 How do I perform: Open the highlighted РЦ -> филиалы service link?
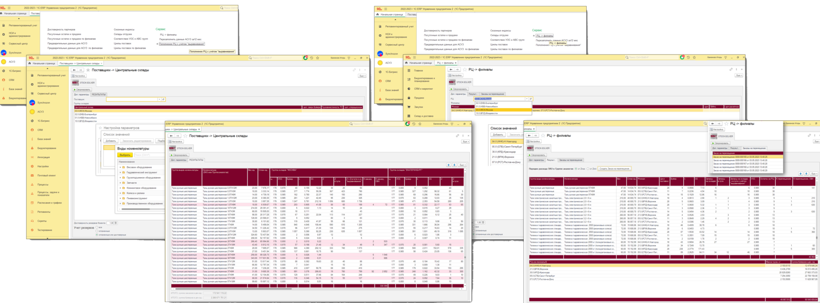tap(544, 36)
